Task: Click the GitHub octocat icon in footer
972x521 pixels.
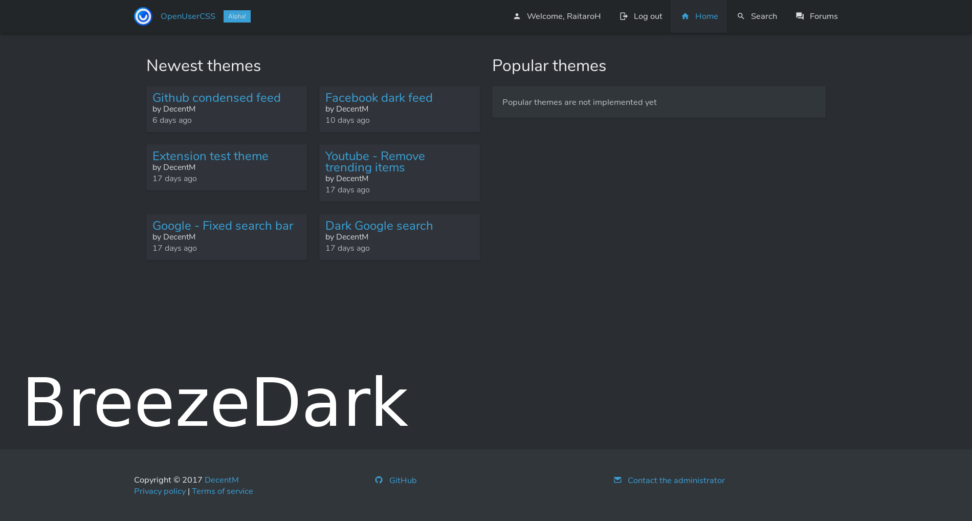Action: tap(379, 480)
